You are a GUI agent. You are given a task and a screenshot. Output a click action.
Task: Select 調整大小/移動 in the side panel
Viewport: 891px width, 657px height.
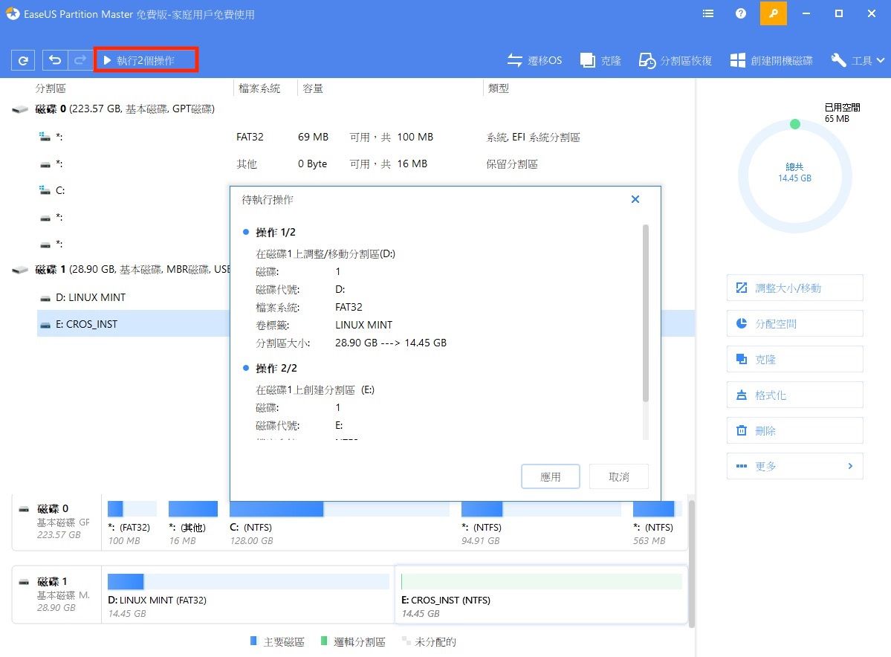(794, 288)
